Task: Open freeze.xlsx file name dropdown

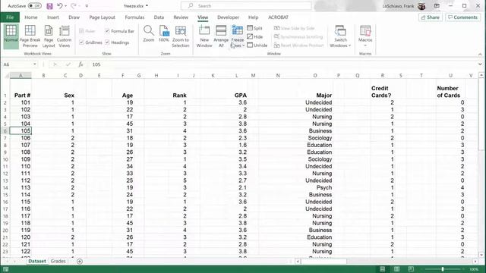Action: [x=147, y=6]
